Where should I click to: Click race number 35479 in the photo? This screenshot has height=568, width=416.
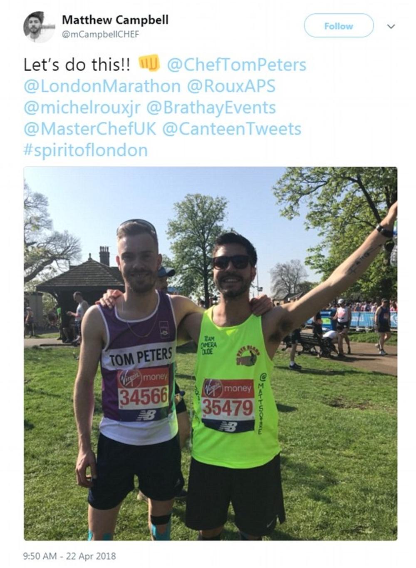click(x=228, y=408)
